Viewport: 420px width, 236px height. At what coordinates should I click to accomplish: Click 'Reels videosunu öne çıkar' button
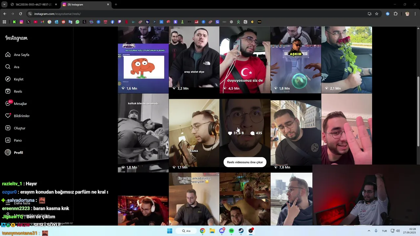pos(245,162)
